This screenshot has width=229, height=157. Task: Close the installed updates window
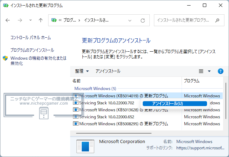(221, 5)
